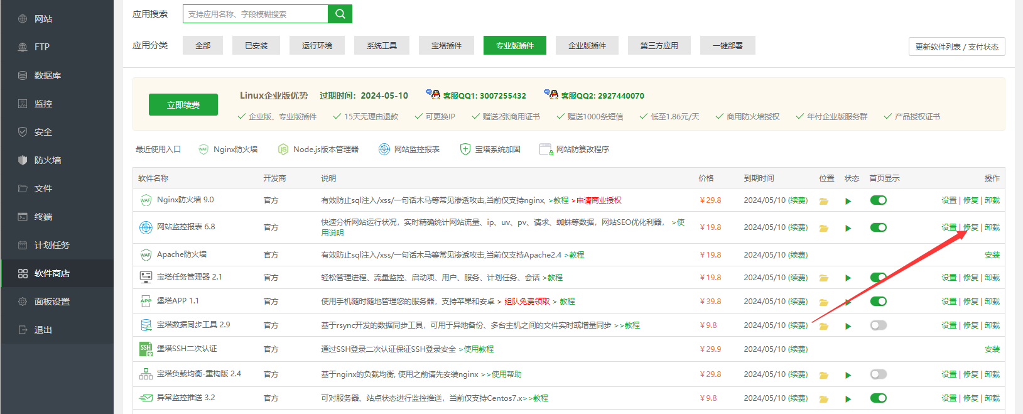Toggle 首页显示 switch for 异常监控推送 3.2
Viewport: 1023px width, 414px height.
(x=879, y=398)
